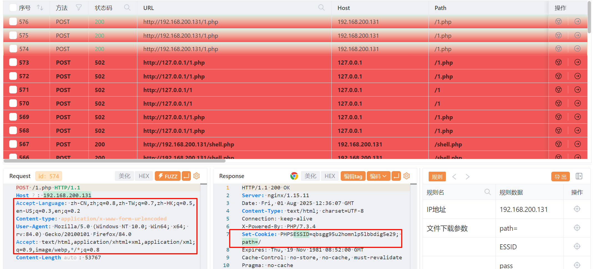Image resolution: width=599 pixels, height=269 pixels.
Task: Tick the select-all checkbox in header
Action: 13,7
